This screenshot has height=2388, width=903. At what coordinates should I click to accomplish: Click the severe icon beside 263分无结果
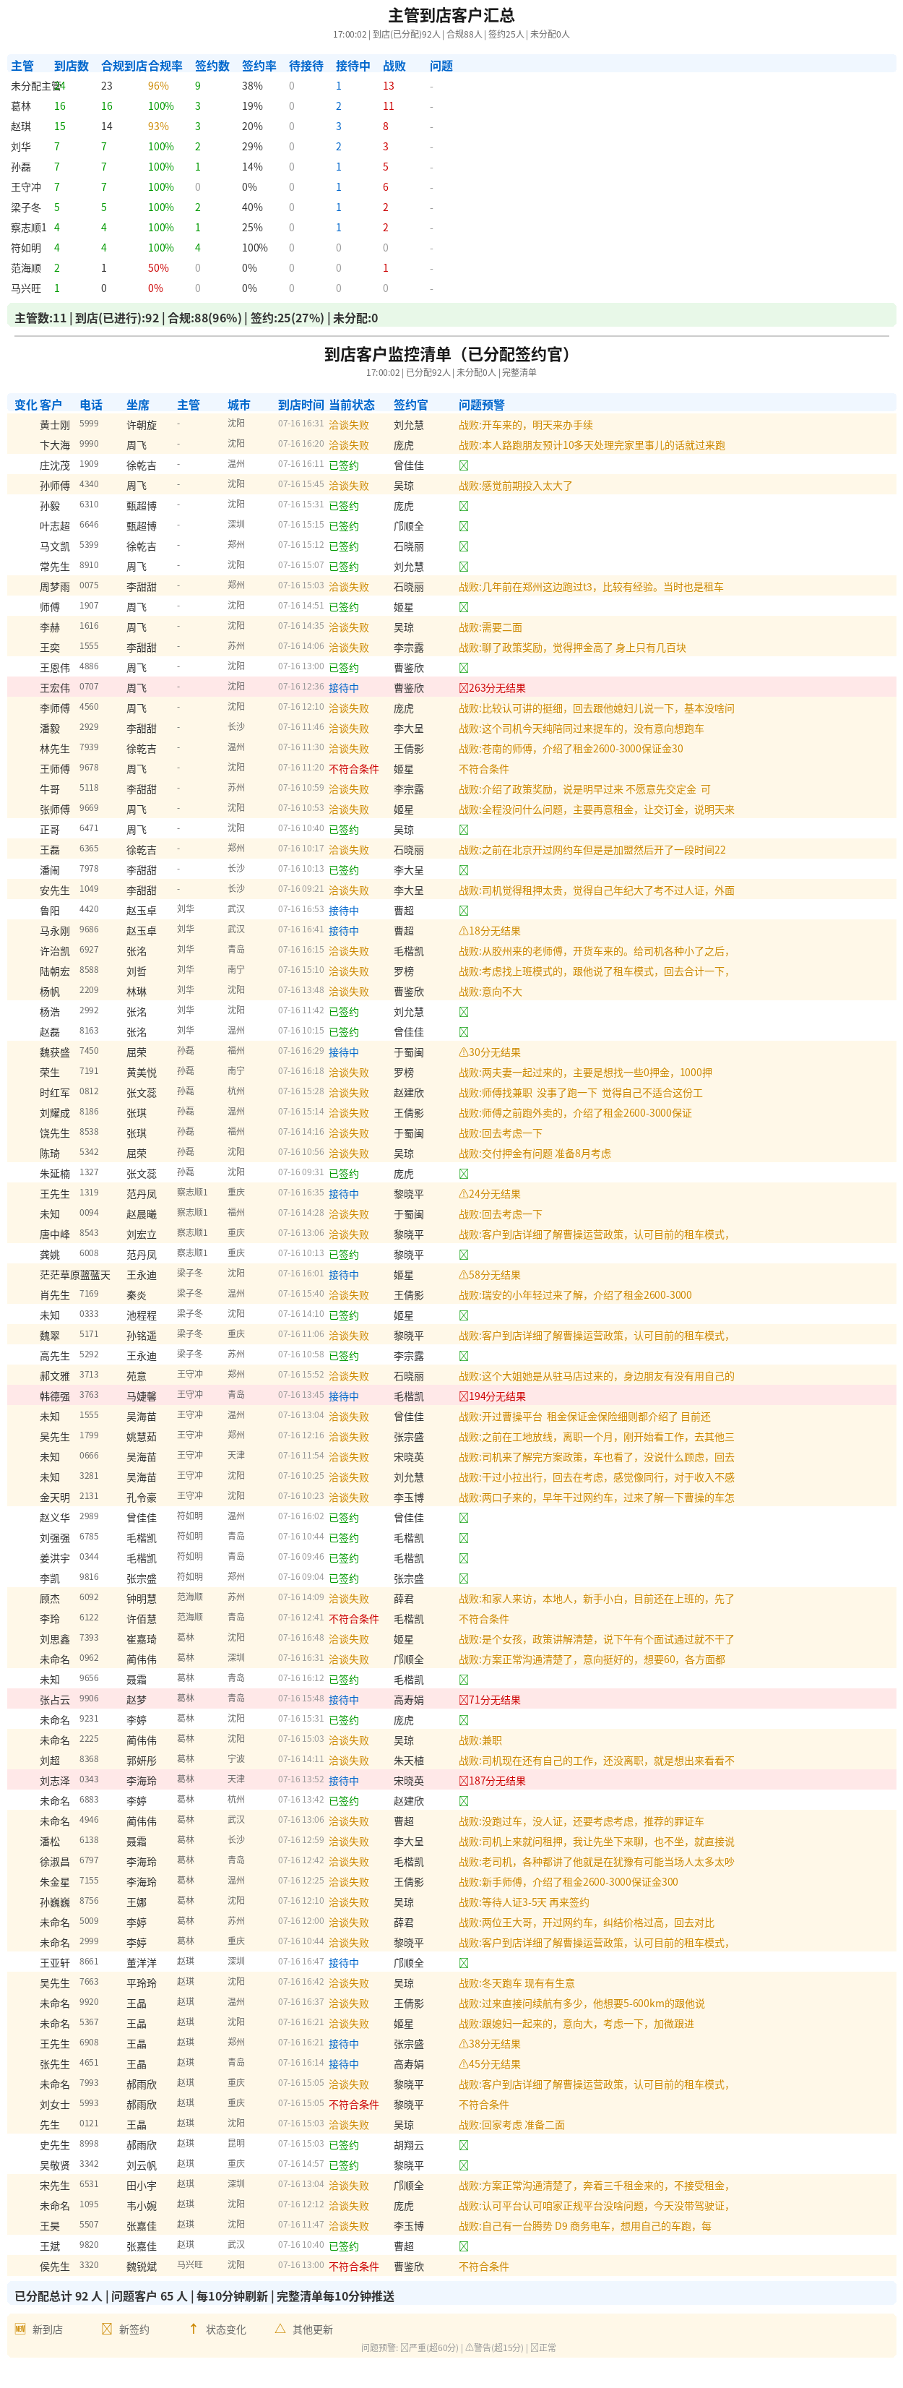point(464,688)
